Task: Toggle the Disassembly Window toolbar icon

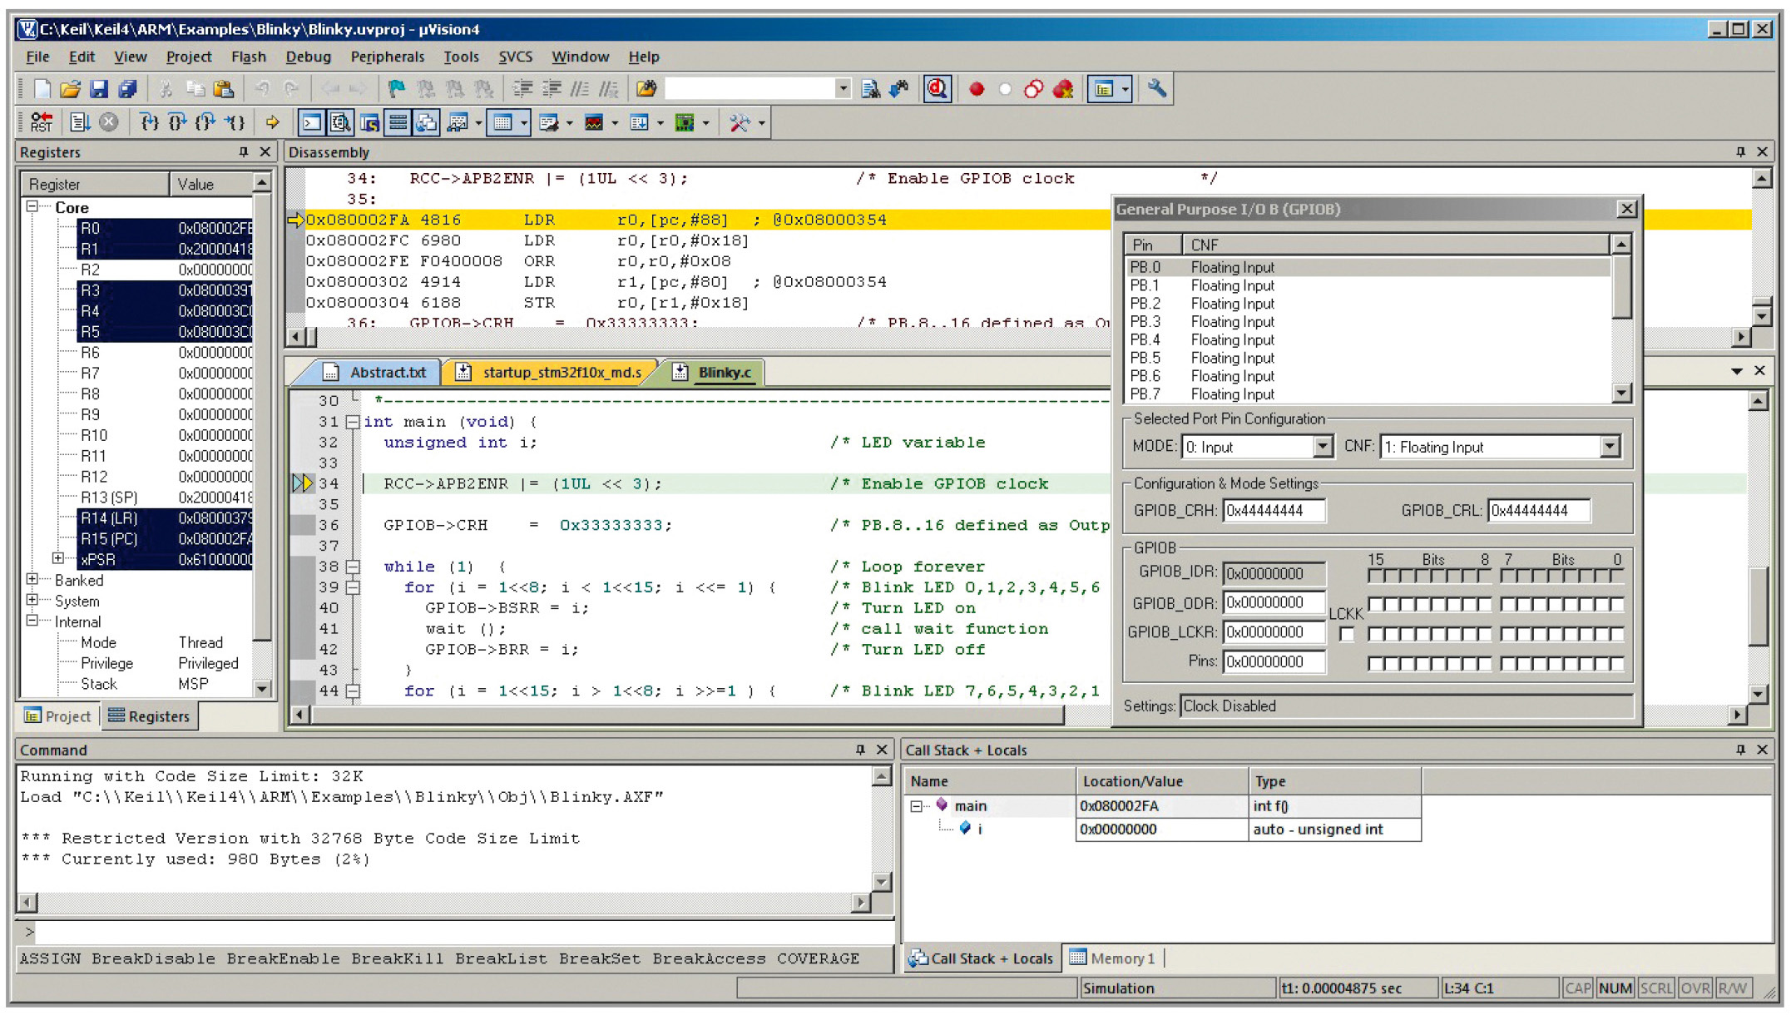Action: pyautogui.click(x=339, y=123)
